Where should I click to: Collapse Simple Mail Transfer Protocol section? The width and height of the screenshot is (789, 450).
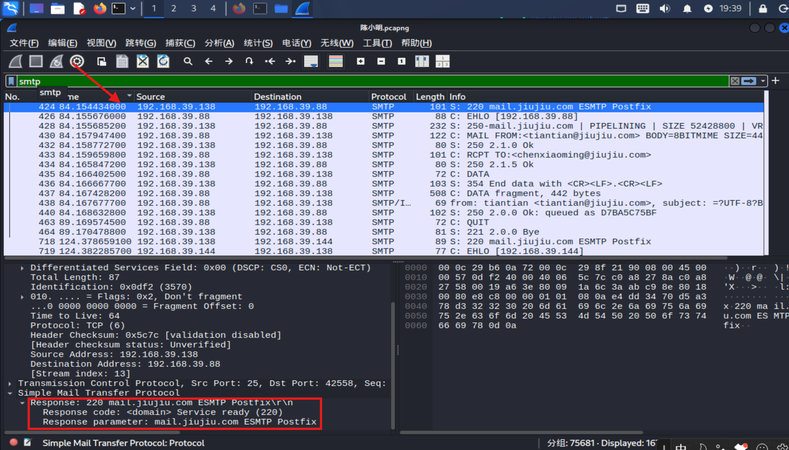coord(10,393)
